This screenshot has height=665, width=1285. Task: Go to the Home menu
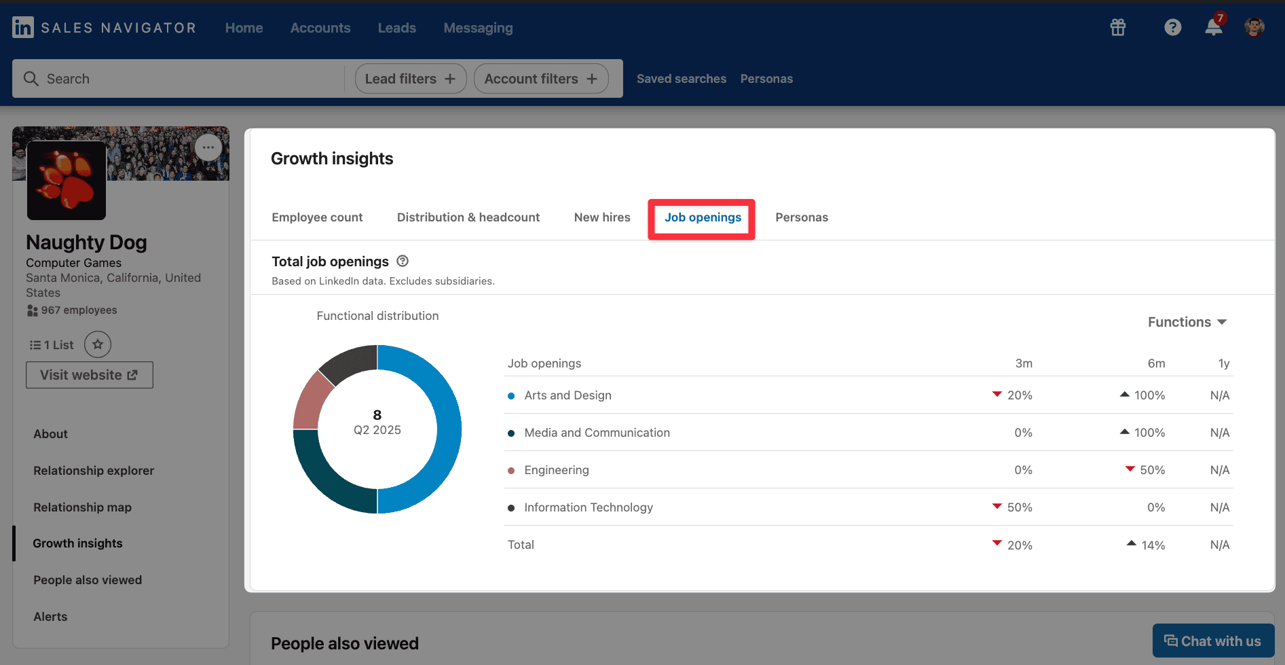[244, 28]
